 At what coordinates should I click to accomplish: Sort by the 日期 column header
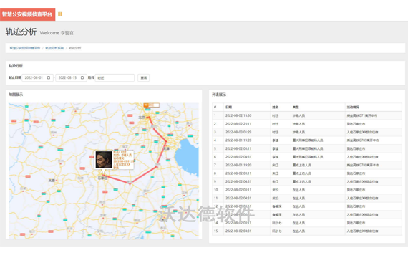[229, 107]
